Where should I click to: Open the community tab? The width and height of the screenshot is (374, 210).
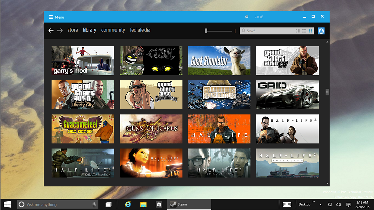[112, 31]
